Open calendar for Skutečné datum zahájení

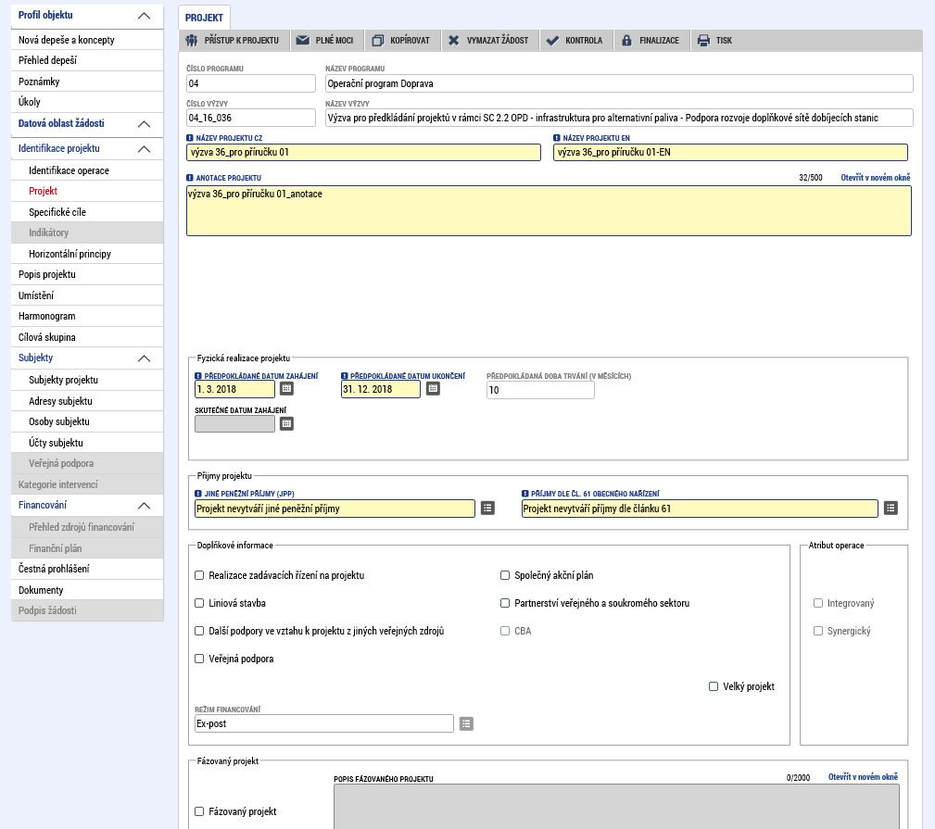(287, 423)
